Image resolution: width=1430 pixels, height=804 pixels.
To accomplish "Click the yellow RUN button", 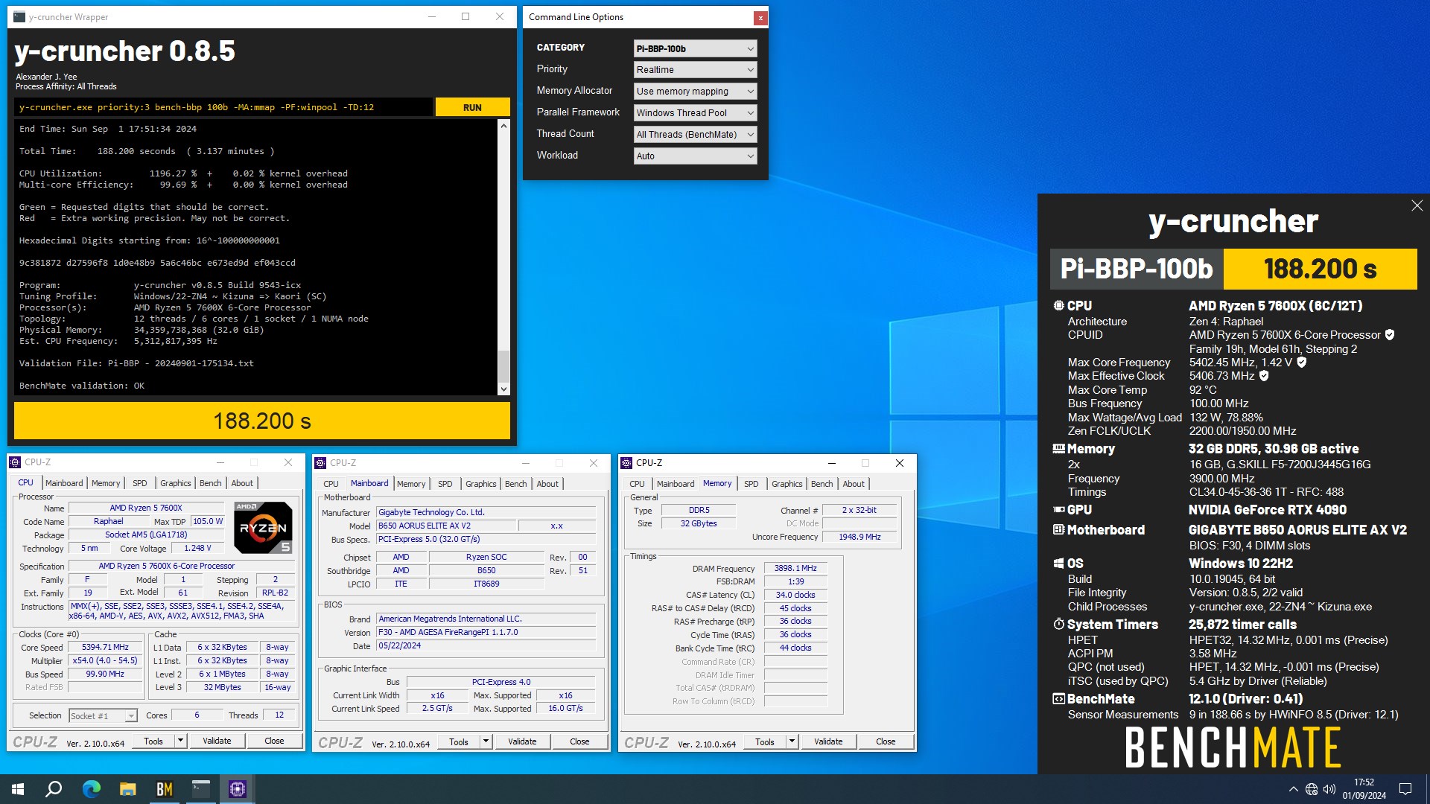I will click(x=472, y=107).
